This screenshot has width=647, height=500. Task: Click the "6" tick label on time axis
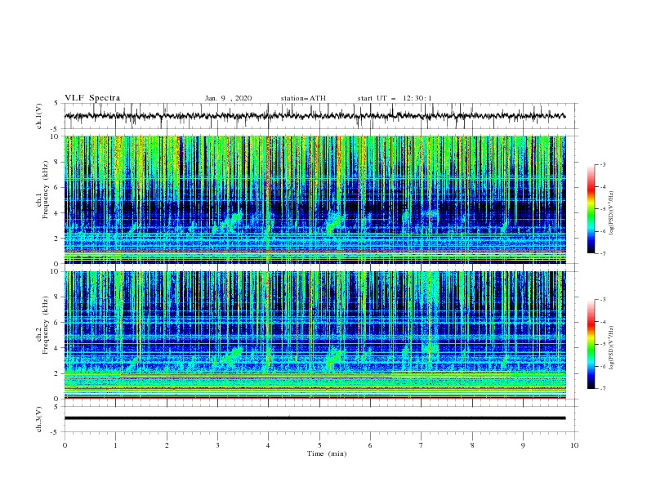click(371, 445)
